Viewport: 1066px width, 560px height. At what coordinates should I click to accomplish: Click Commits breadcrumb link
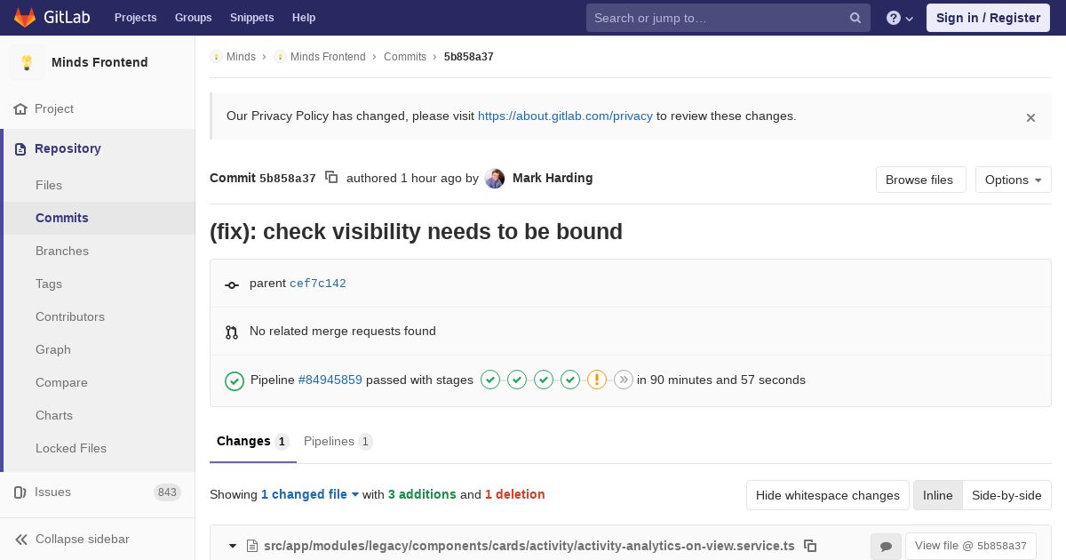click(x=405, y=57)
